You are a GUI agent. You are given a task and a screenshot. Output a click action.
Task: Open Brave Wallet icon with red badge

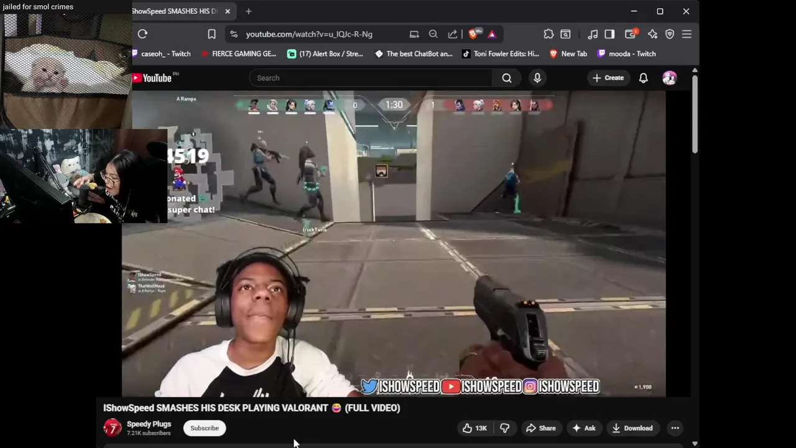(x=631, y=34)
